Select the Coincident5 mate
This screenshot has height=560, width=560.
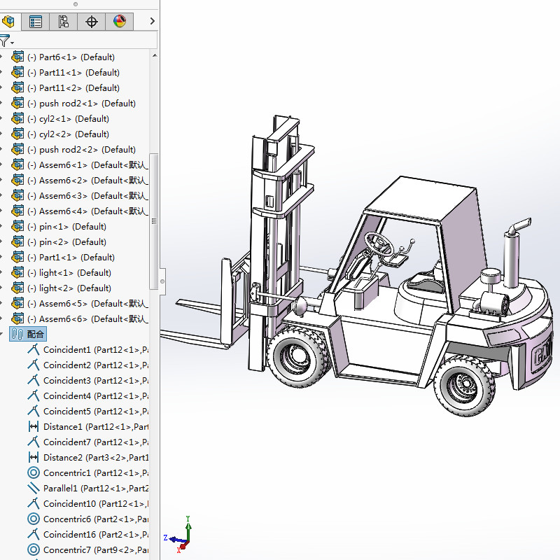(x=88, y=411)
